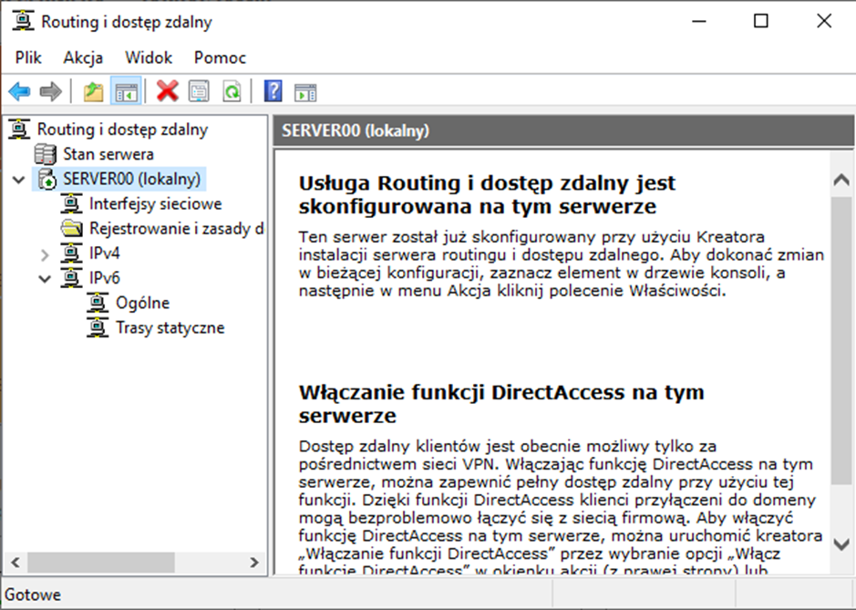Expand the IPv4 tree node
Viewport: 856px width, 610px height.
[x=46, y=254]
